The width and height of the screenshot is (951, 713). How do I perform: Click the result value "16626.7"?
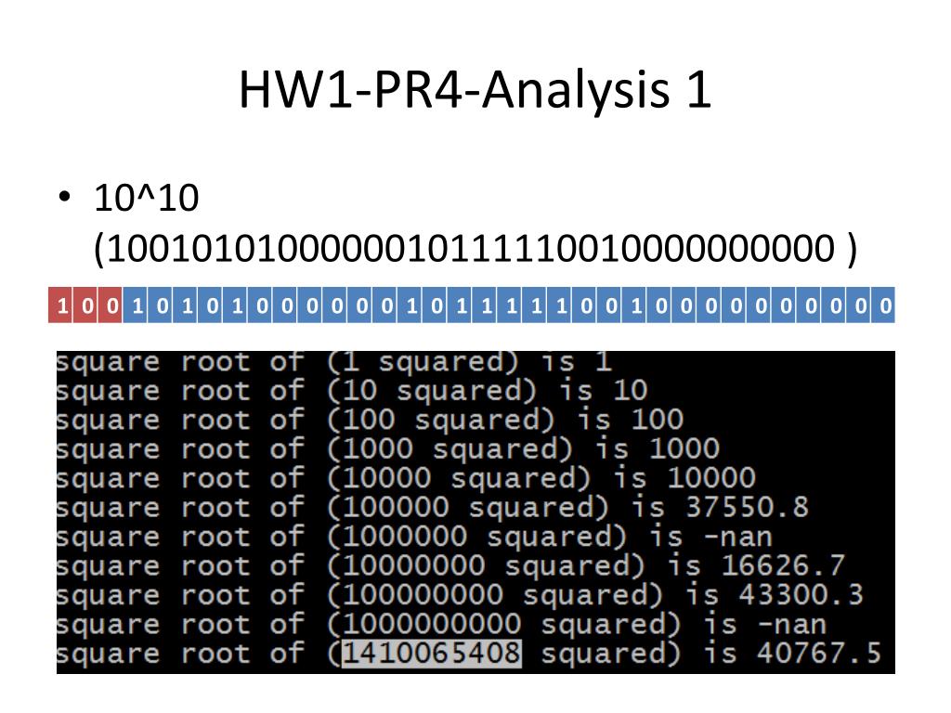pos(783,565)
